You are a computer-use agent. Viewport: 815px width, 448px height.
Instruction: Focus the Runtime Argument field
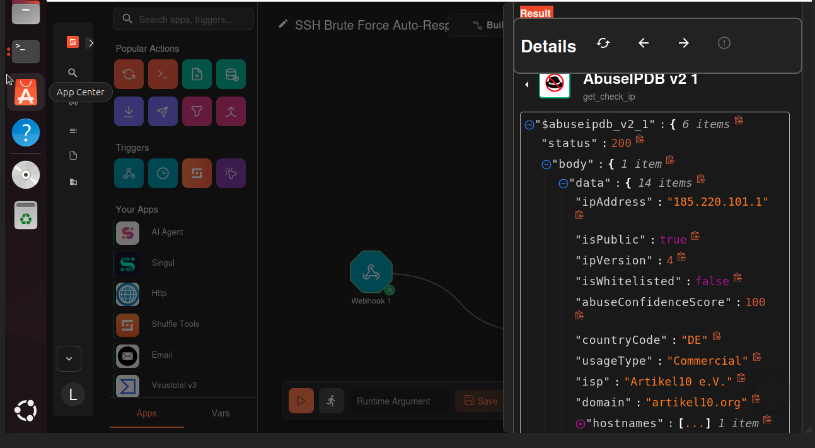click(400, 401)
